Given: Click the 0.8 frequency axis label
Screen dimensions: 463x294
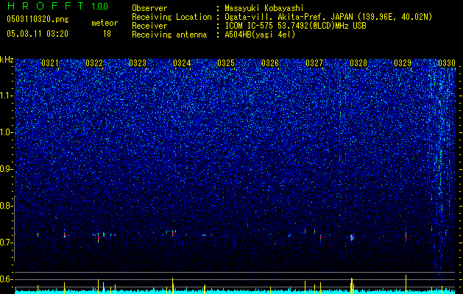Looking at the screenshot, I should 7,206.
